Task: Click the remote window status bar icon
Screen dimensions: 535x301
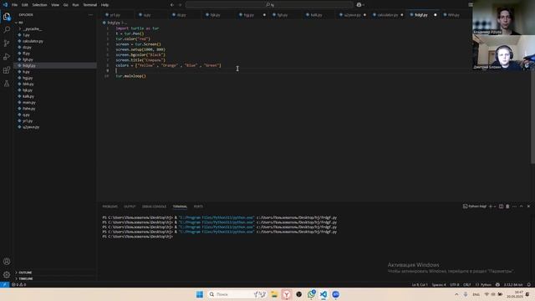Action: tap(4, 284)
